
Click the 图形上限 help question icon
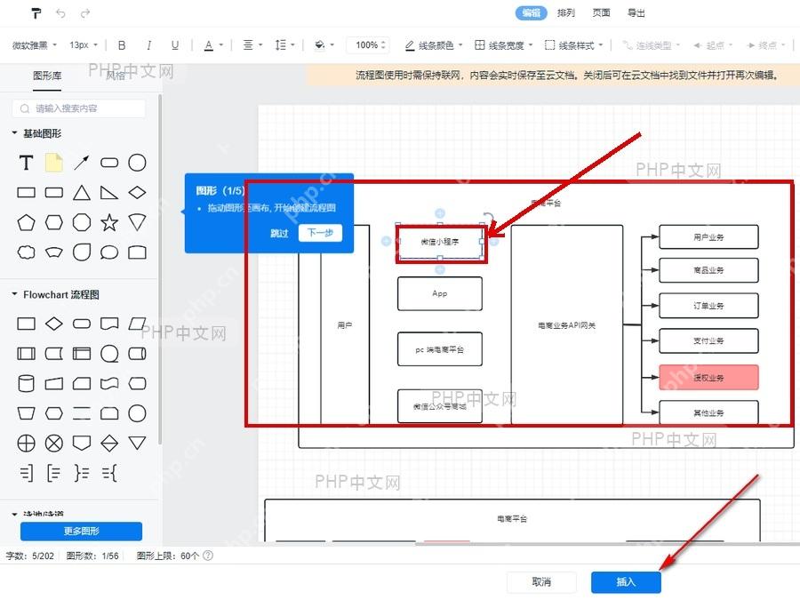pos(208,556)
